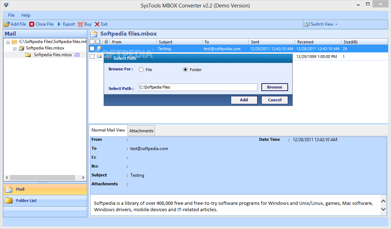Click the 12/29/1899 1:00:00 PM received cell

[317, 57]
